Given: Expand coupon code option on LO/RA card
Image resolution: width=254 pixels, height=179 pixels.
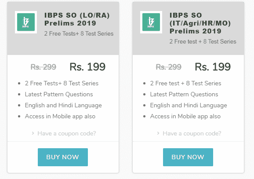Looking at the screenshot, I should pyautogui.click(x=67, y=133).
